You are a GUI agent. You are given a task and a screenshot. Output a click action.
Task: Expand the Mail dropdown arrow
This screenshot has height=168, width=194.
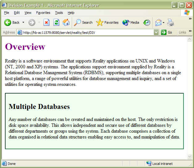163,22
